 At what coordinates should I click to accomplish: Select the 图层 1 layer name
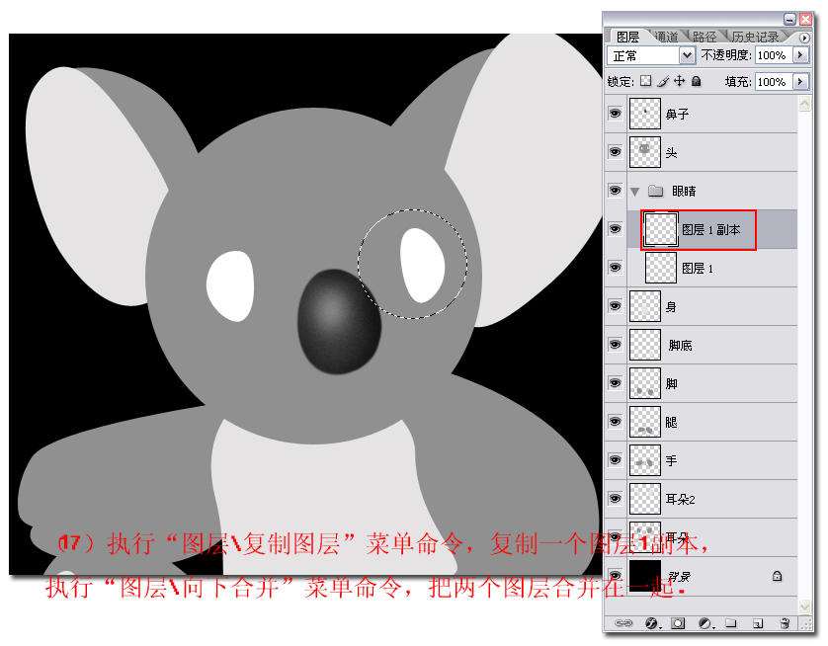point(698,268)
